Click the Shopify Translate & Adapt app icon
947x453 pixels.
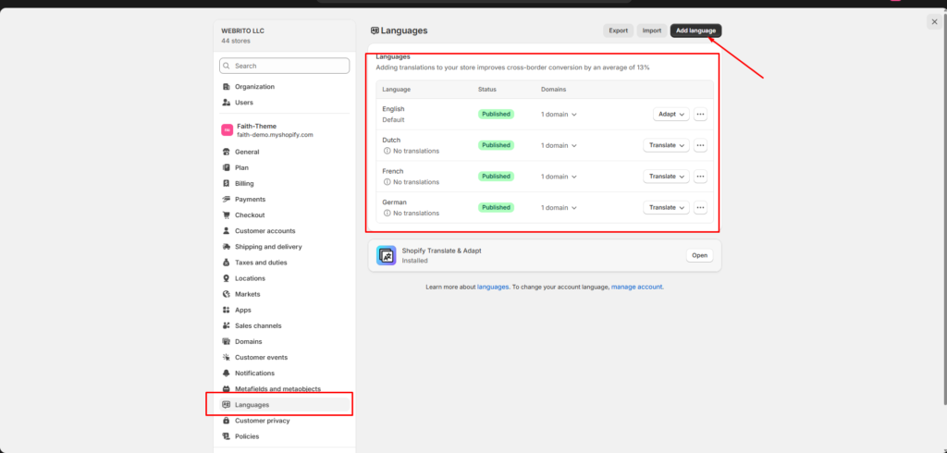(x=386, y=255)
